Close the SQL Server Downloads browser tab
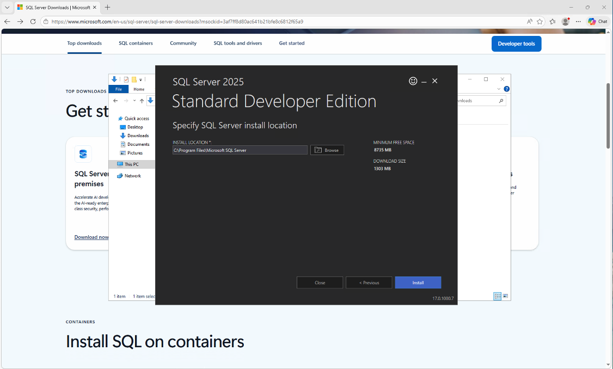Image resolution: width=613 pixels, height=369 pixels. point(94,8)
